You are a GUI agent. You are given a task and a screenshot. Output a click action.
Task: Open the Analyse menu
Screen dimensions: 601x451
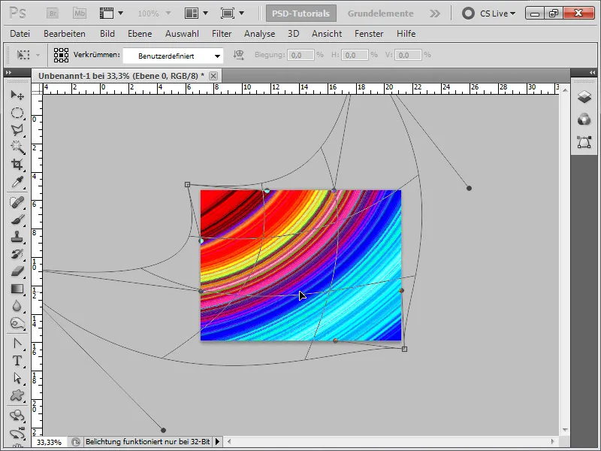tap(259, 34)
